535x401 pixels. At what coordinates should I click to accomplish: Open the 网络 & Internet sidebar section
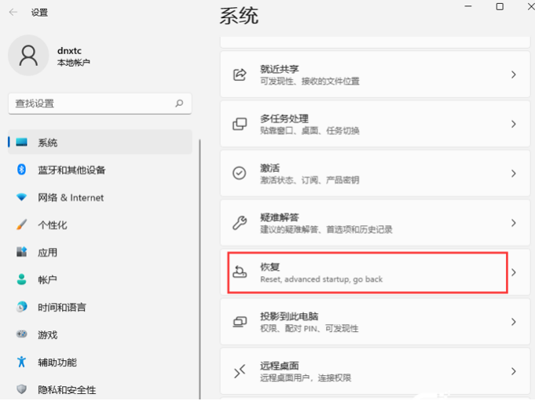pos(71,198)
